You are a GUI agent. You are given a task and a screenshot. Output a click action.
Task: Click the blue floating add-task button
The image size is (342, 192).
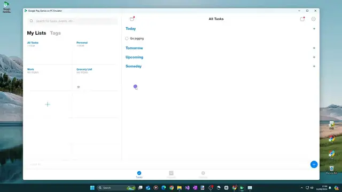click(x=314, y=164)
